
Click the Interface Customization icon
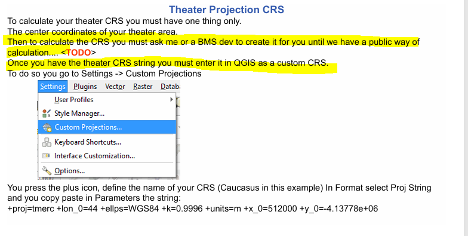point(47,155)
